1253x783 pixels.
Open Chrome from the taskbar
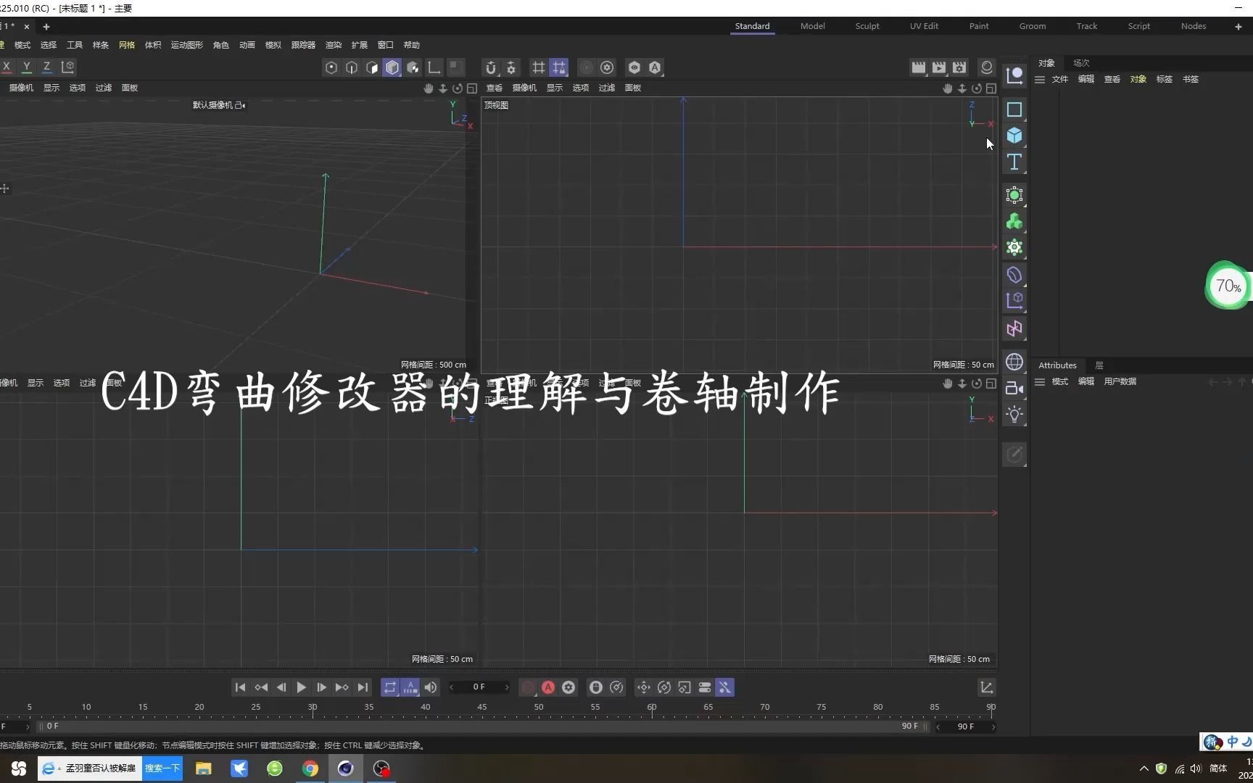click(x=310, y=768)
